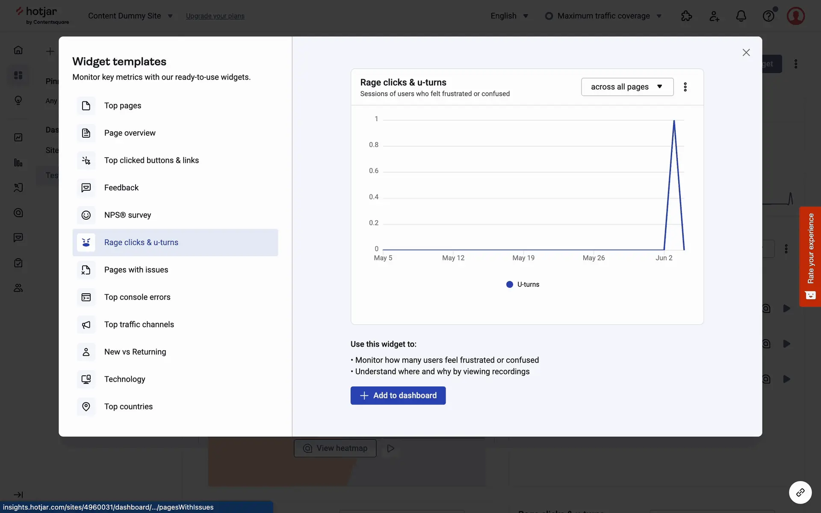Expand the sidebar with arrow icon

pyautogui.click(x=18, y=495)
